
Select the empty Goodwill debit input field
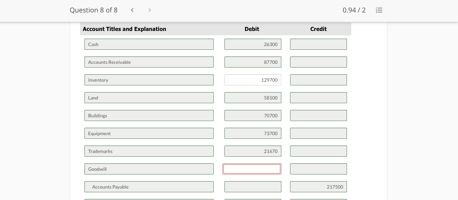[x=252, y=169]
